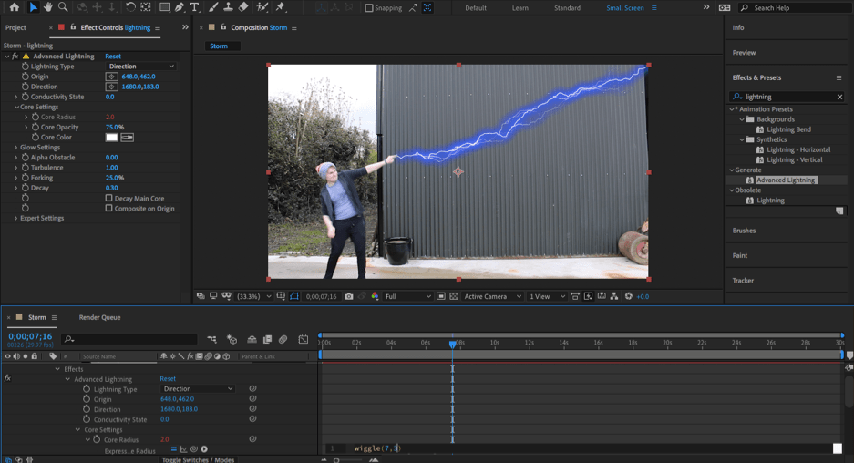Enable Composite on Origin checkbox
854x463 pixels.
(109, 208)
